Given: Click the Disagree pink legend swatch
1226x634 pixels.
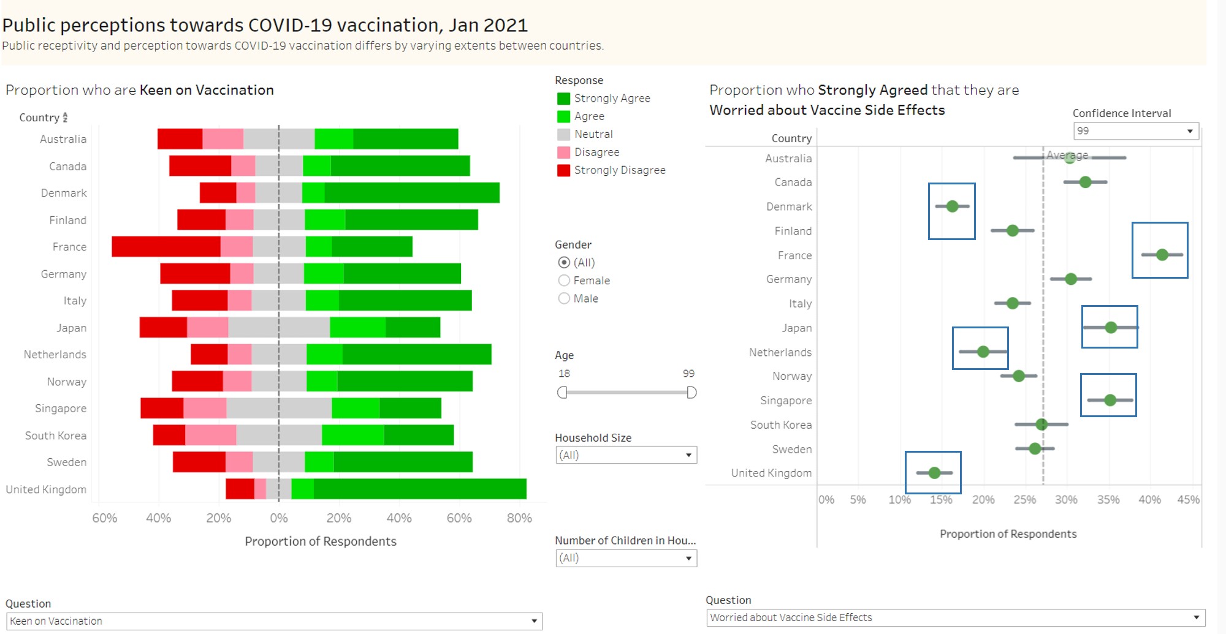Looking at the screenshot, I should point(563,152).
